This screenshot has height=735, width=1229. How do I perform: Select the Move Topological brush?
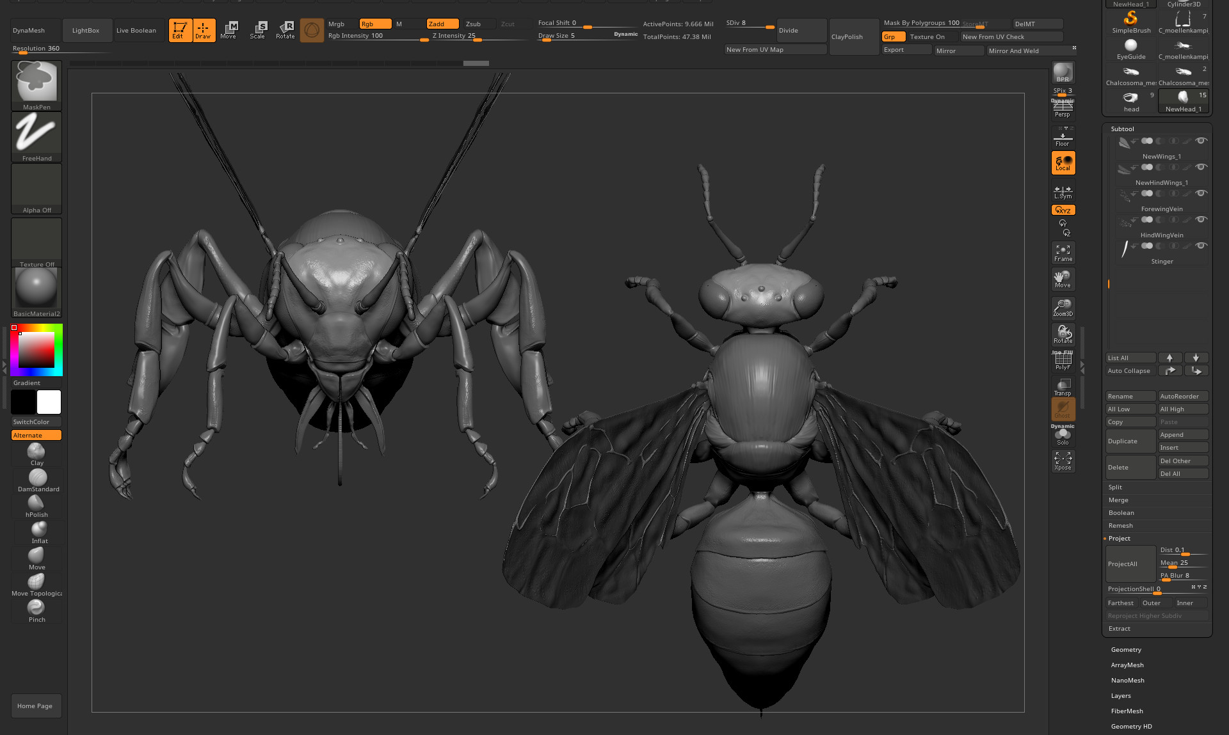36,585
